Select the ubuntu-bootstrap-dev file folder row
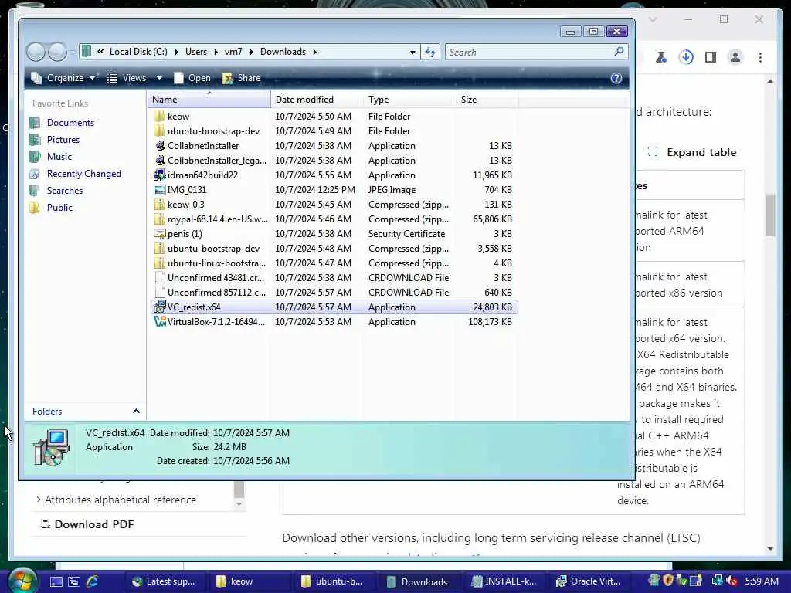791x593 pixels. [334, 131]
